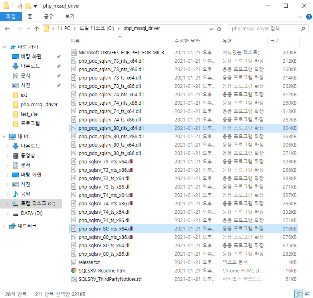This screenshot has height=298, width=313.
Task: Refresh the php_mssql_driver folder view
Action: tap(219, 29)
